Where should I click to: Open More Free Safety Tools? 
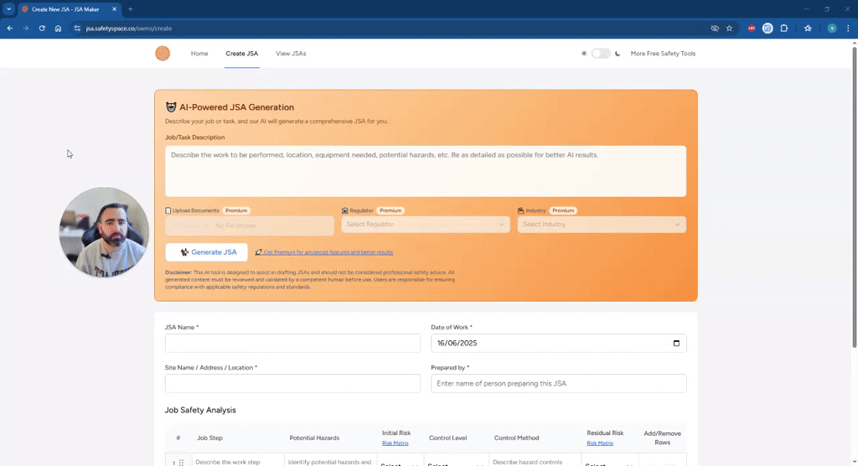pyautogui.click(x=663, y=54)
